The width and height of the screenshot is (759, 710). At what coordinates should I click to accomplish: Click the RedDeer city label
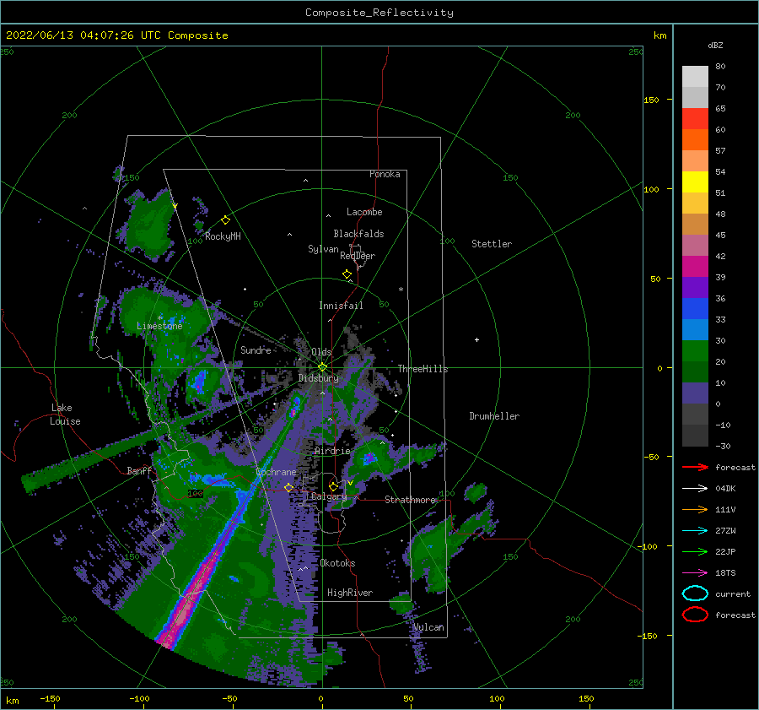click(x=358, y=256)
